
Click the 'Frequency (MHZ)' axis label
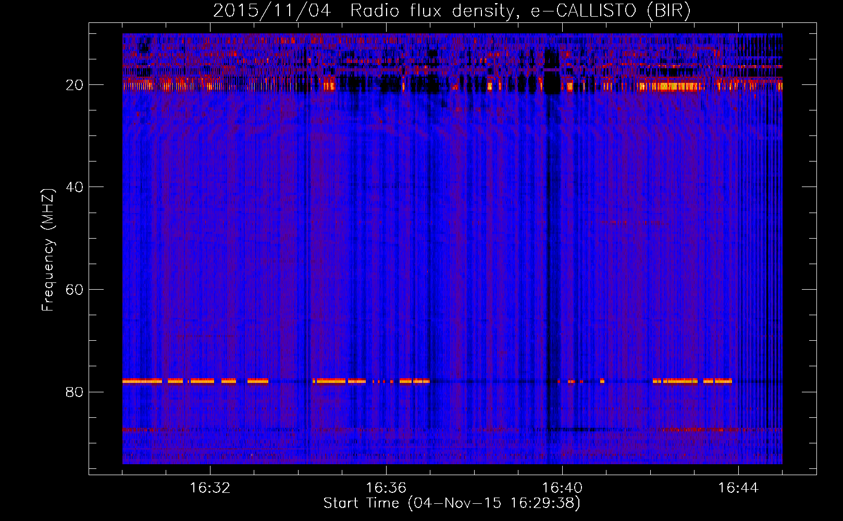tap(47, 250)
